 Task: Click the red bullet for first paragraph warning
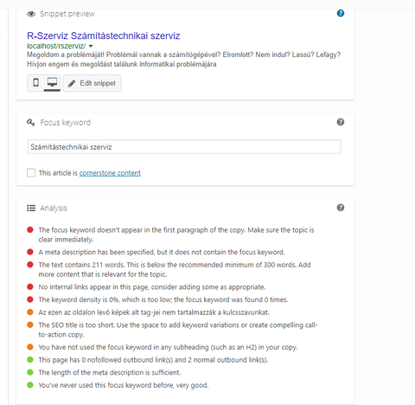[x=30, y=230]
